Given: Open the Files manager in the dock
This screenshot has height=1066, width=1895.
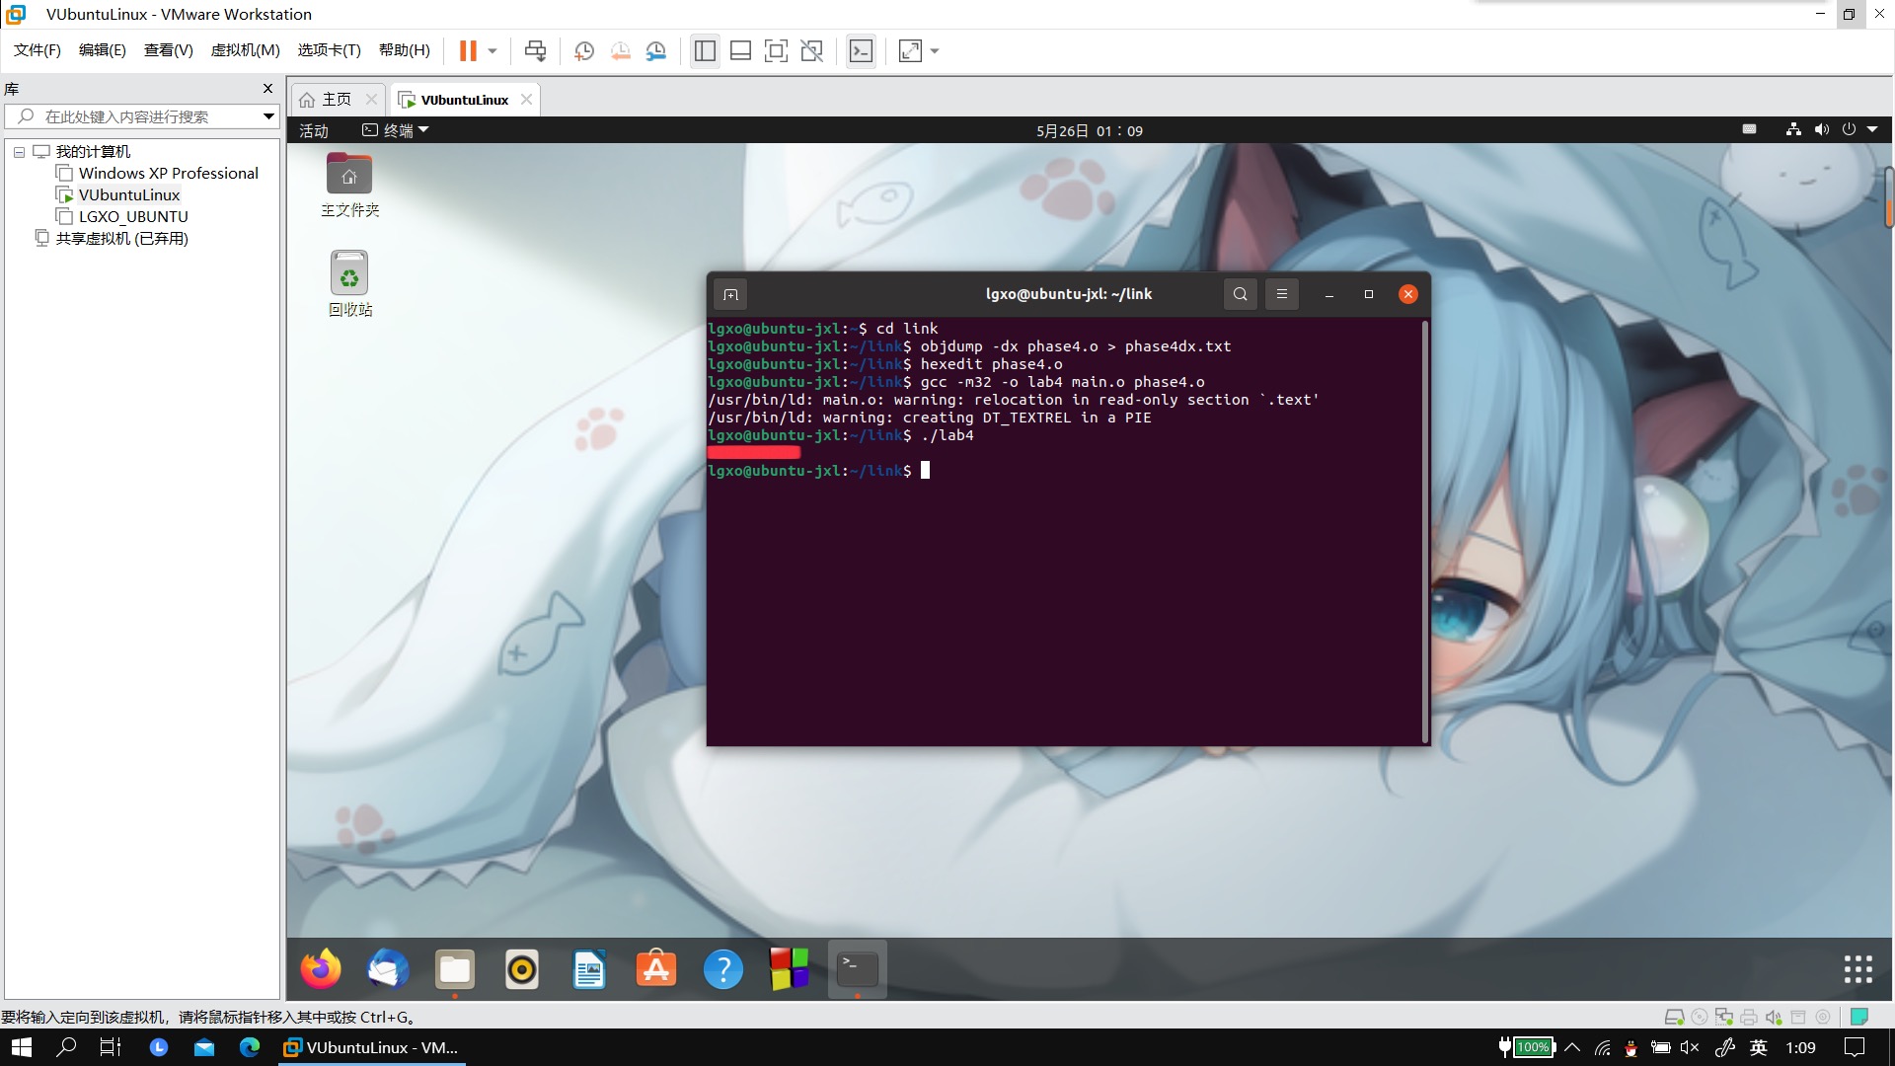Looking at the screenshot, I should click(x=455, y=969).
